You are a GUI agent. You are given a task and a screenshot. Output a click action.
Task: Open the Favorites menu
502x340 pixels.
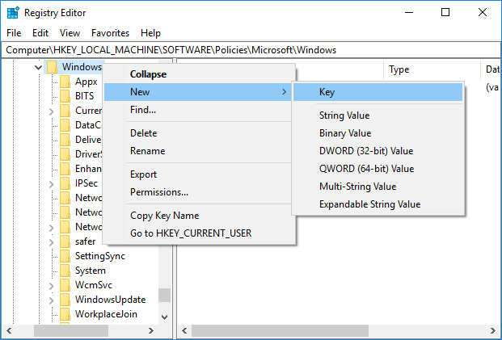(x=110, y=33)
